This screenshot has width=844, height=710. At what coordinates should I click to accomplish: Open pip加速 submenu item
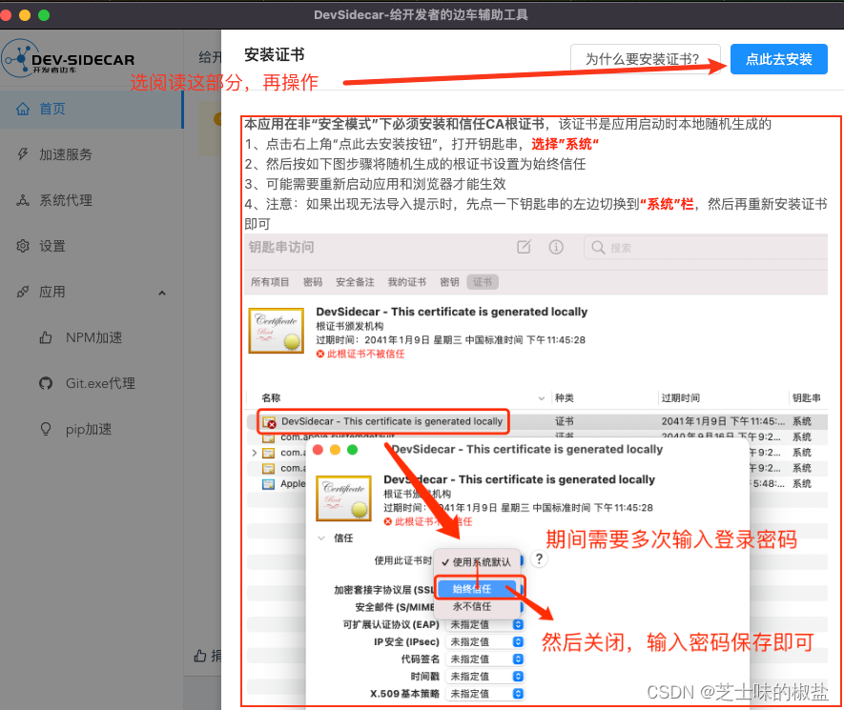click(x=89, y=429)
